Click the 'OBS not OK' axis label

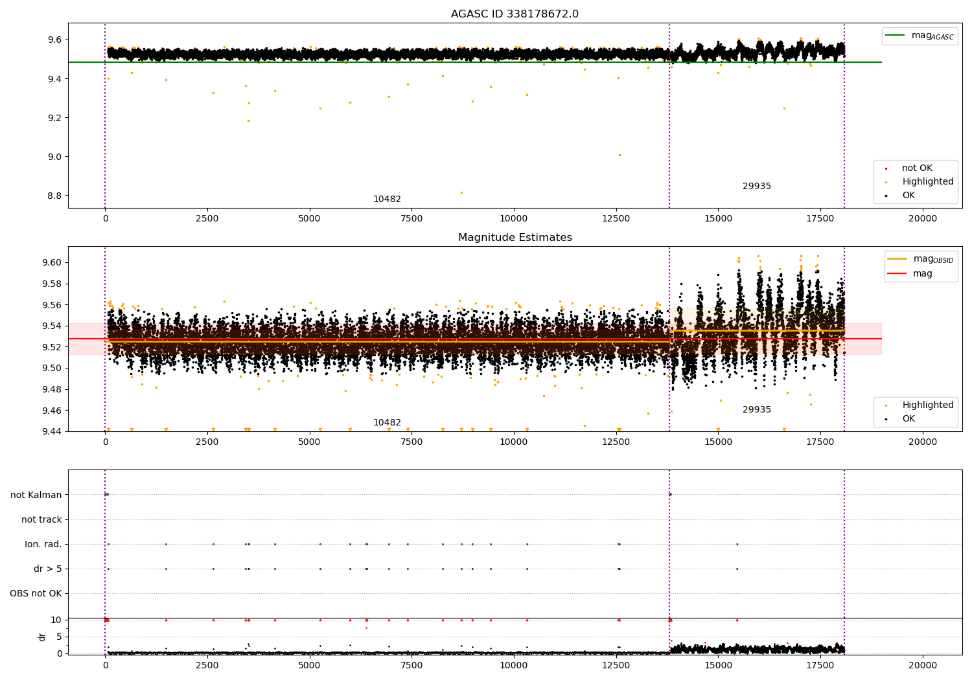tap(36, 594)
